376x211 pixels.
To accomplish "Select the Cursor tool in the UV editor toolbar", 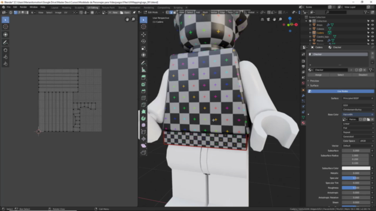I will [5, 27].
